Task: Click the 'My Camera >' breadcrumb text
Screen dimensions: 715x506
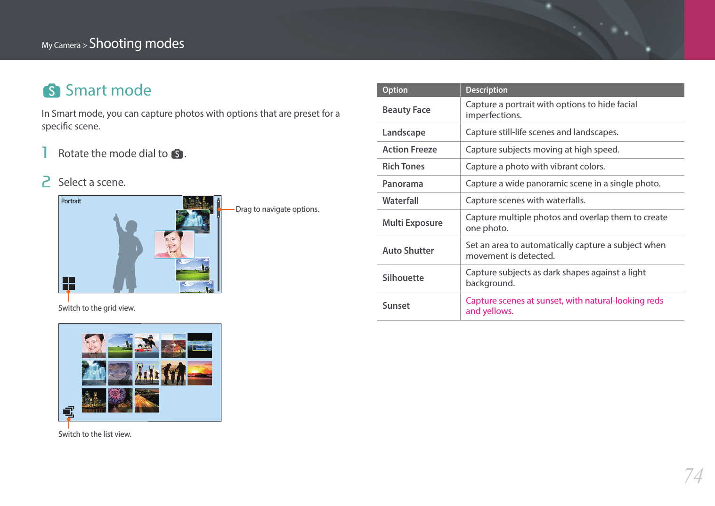Action: [64, 45]
